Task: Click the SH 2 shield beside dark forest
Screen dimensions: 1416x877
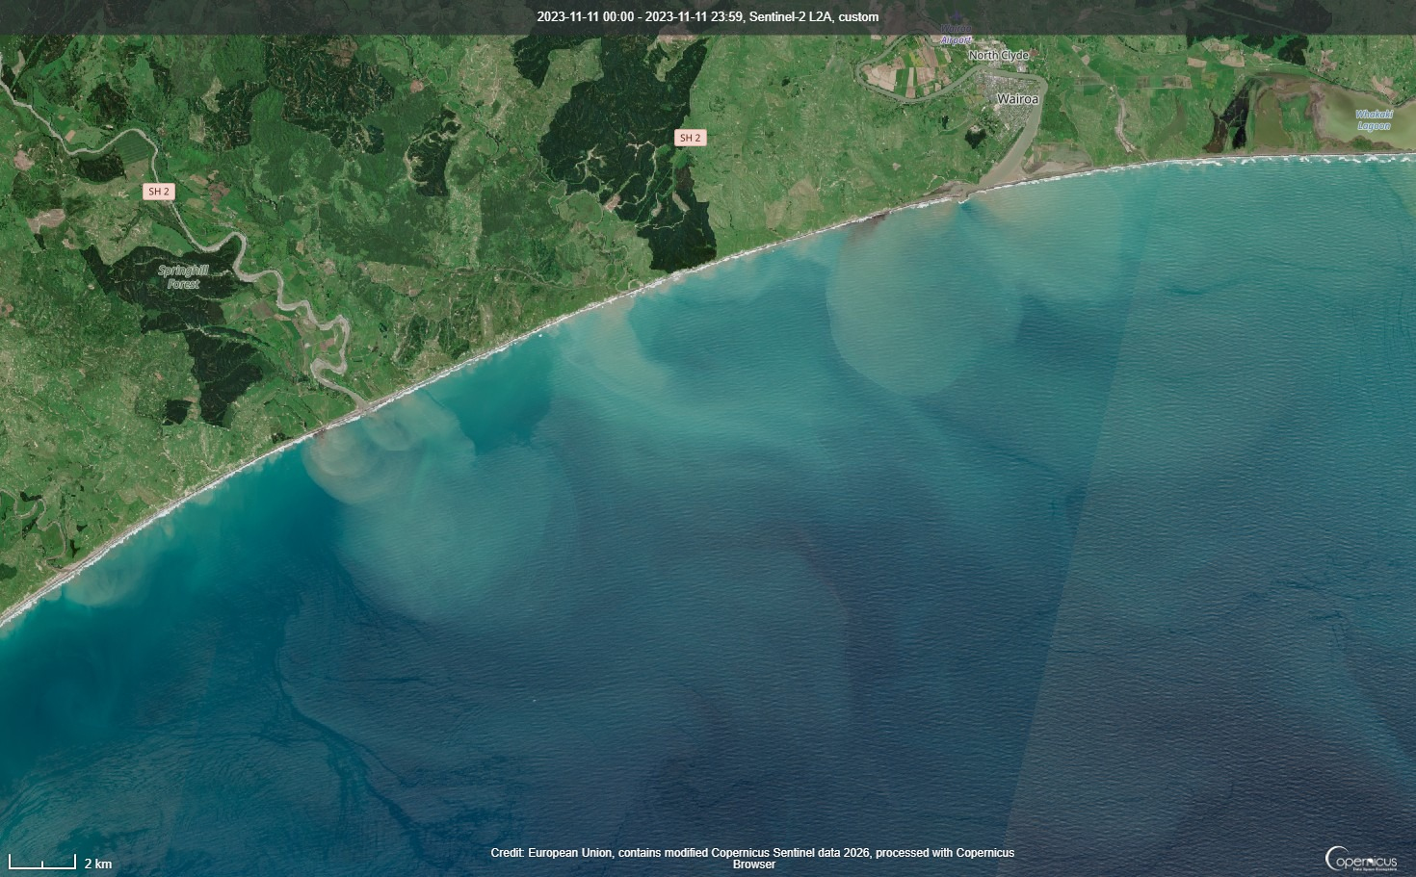Action: tap(691, 138)
